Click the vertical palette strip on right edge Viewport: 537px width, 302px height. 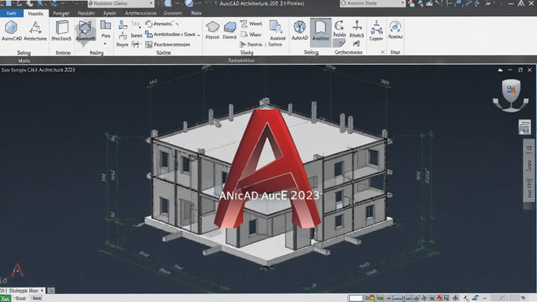pyautogui.click(x=528, y=174)
